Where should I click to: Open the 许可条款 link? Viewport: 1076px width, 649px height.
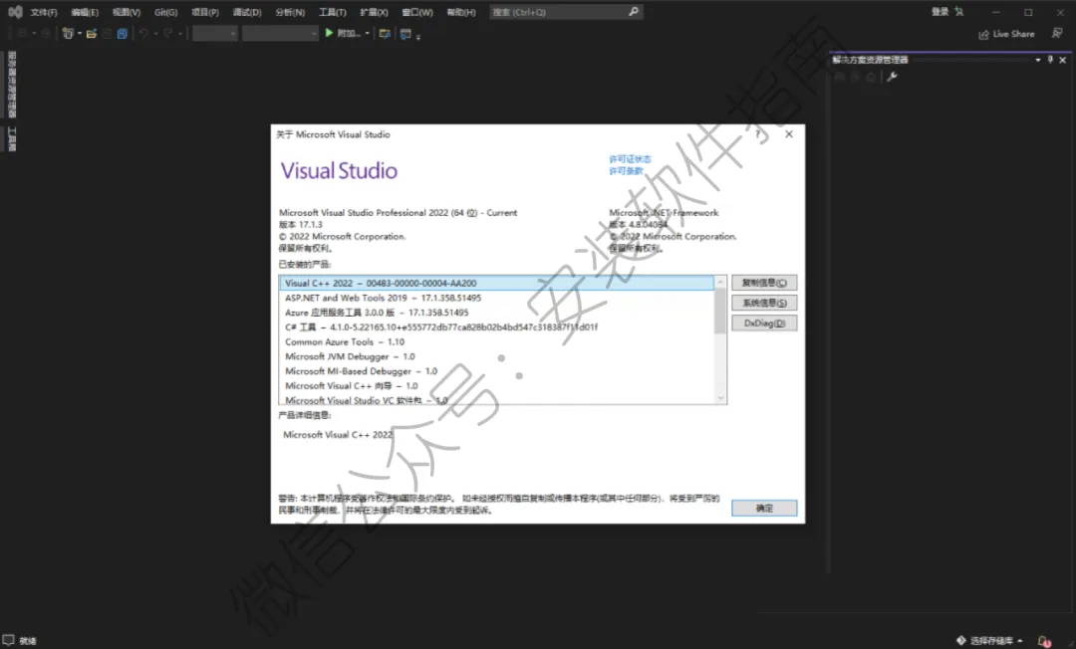[x=626, y=170]
